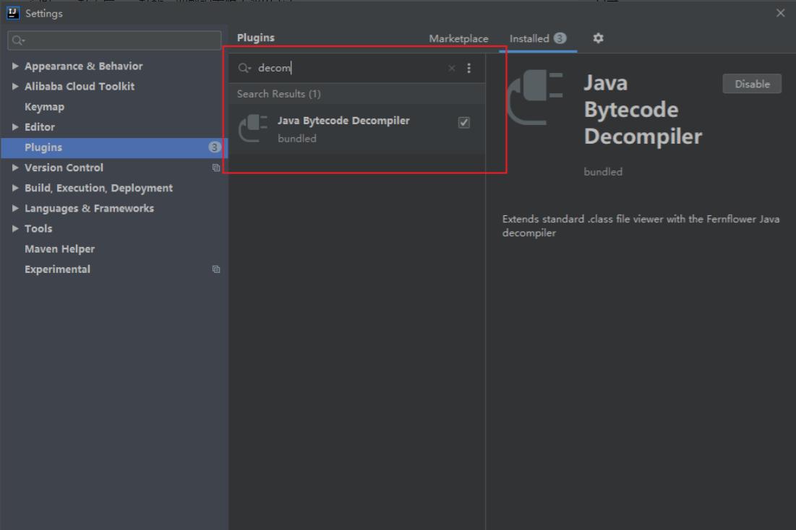Click the search magnifier in the plugin search field

[244, 68]
